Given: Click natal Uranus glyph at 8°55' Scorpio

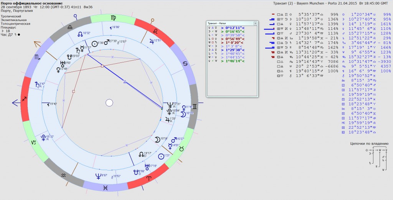Looking at the screenshot, I should (x=63, y=64).
